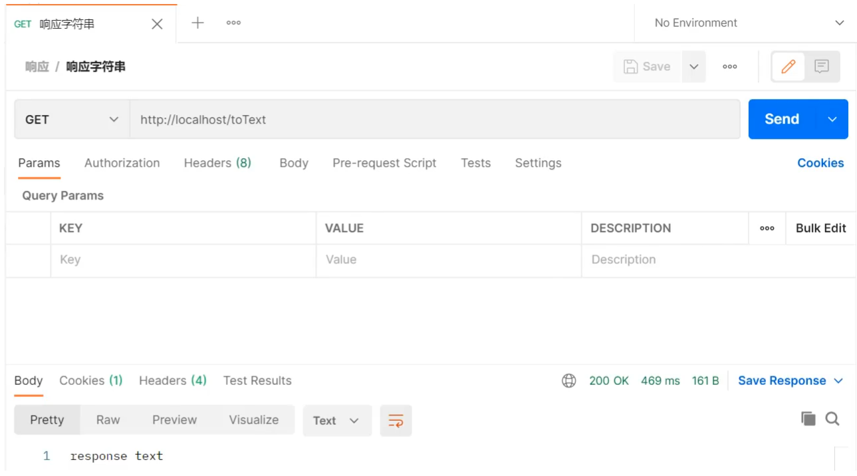Expand the GET method dropdown
The width and height of the screenshot is (857, 476).
(x=71, y=120)
